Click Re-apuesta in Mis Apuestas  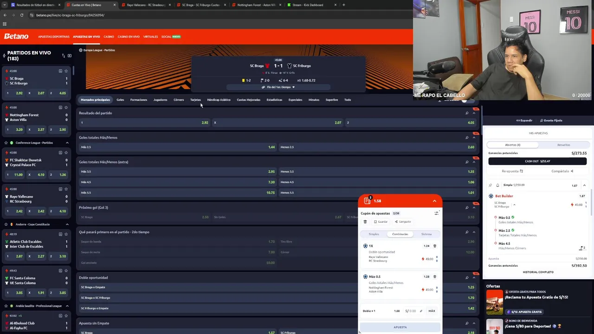coord(512,171)
